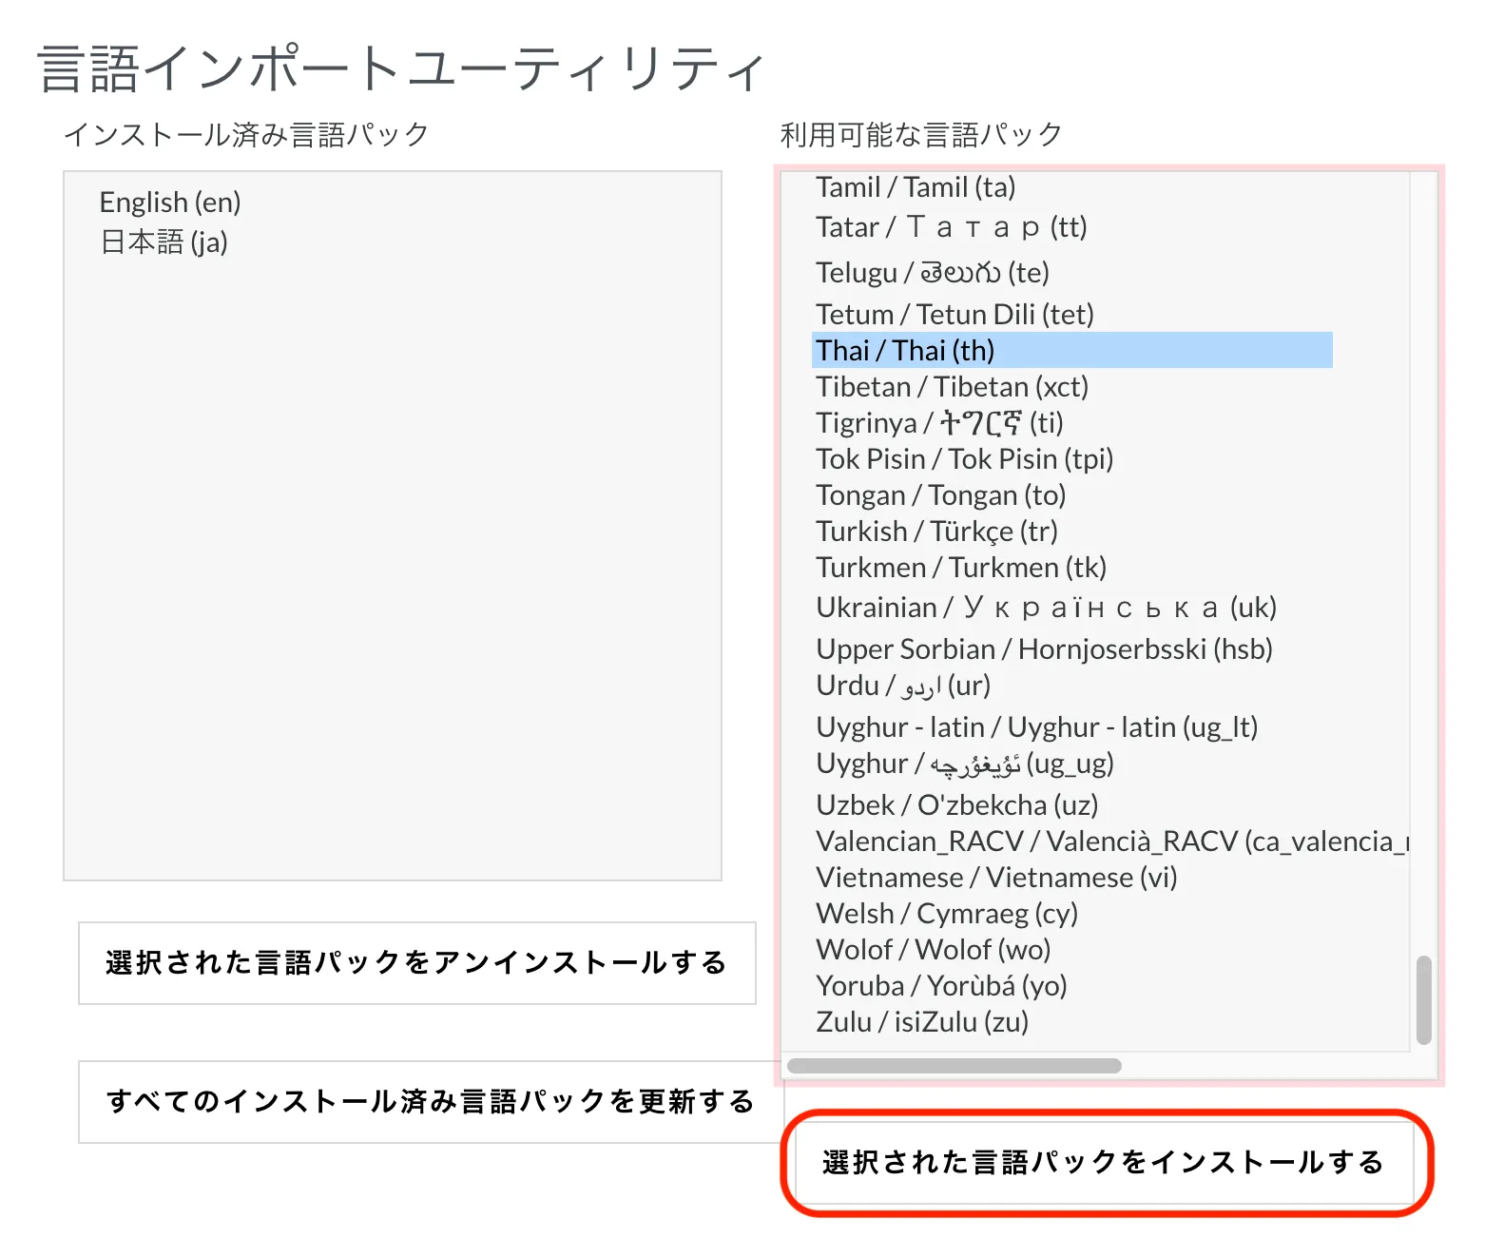Select Zulu / isiZulu (zu) language pack
This screenshot has height=1238, width=1504.
[922, 1022]
